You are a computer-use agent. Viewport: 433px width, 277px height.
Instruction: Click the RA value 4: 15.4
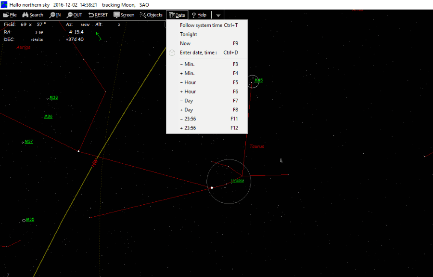coord(76,32)
